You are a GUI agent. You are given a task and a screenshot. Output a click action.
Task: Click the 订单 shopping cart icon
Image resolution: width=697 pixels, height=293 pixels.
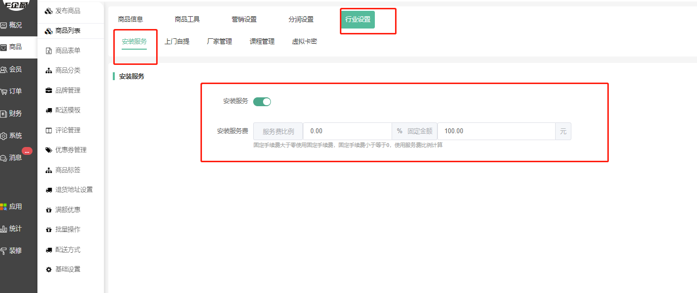pos(3,92)
